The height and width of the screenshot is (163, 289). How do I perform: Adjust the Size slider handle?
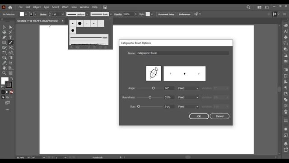coord(139,107)
